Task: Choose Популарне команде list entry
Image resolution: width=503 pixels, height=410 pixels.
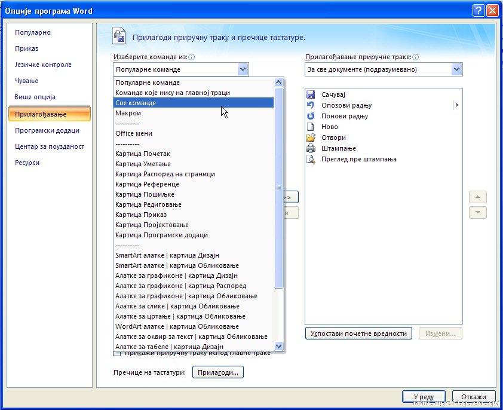Action: pos(194,82)
